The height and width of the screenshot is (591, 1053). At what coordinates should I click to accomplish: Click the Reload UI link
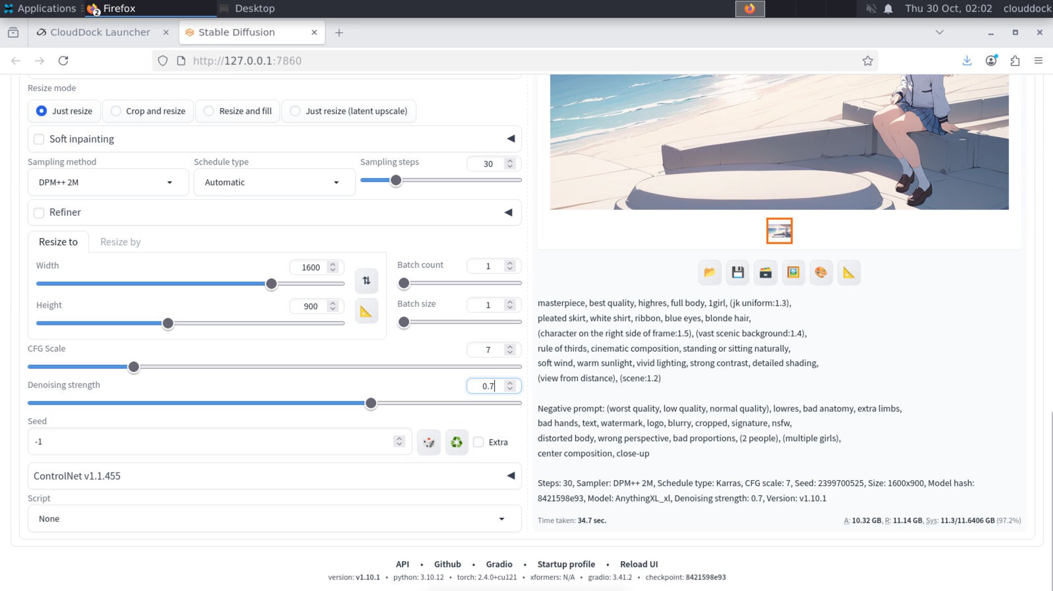(x=638, y=564)
